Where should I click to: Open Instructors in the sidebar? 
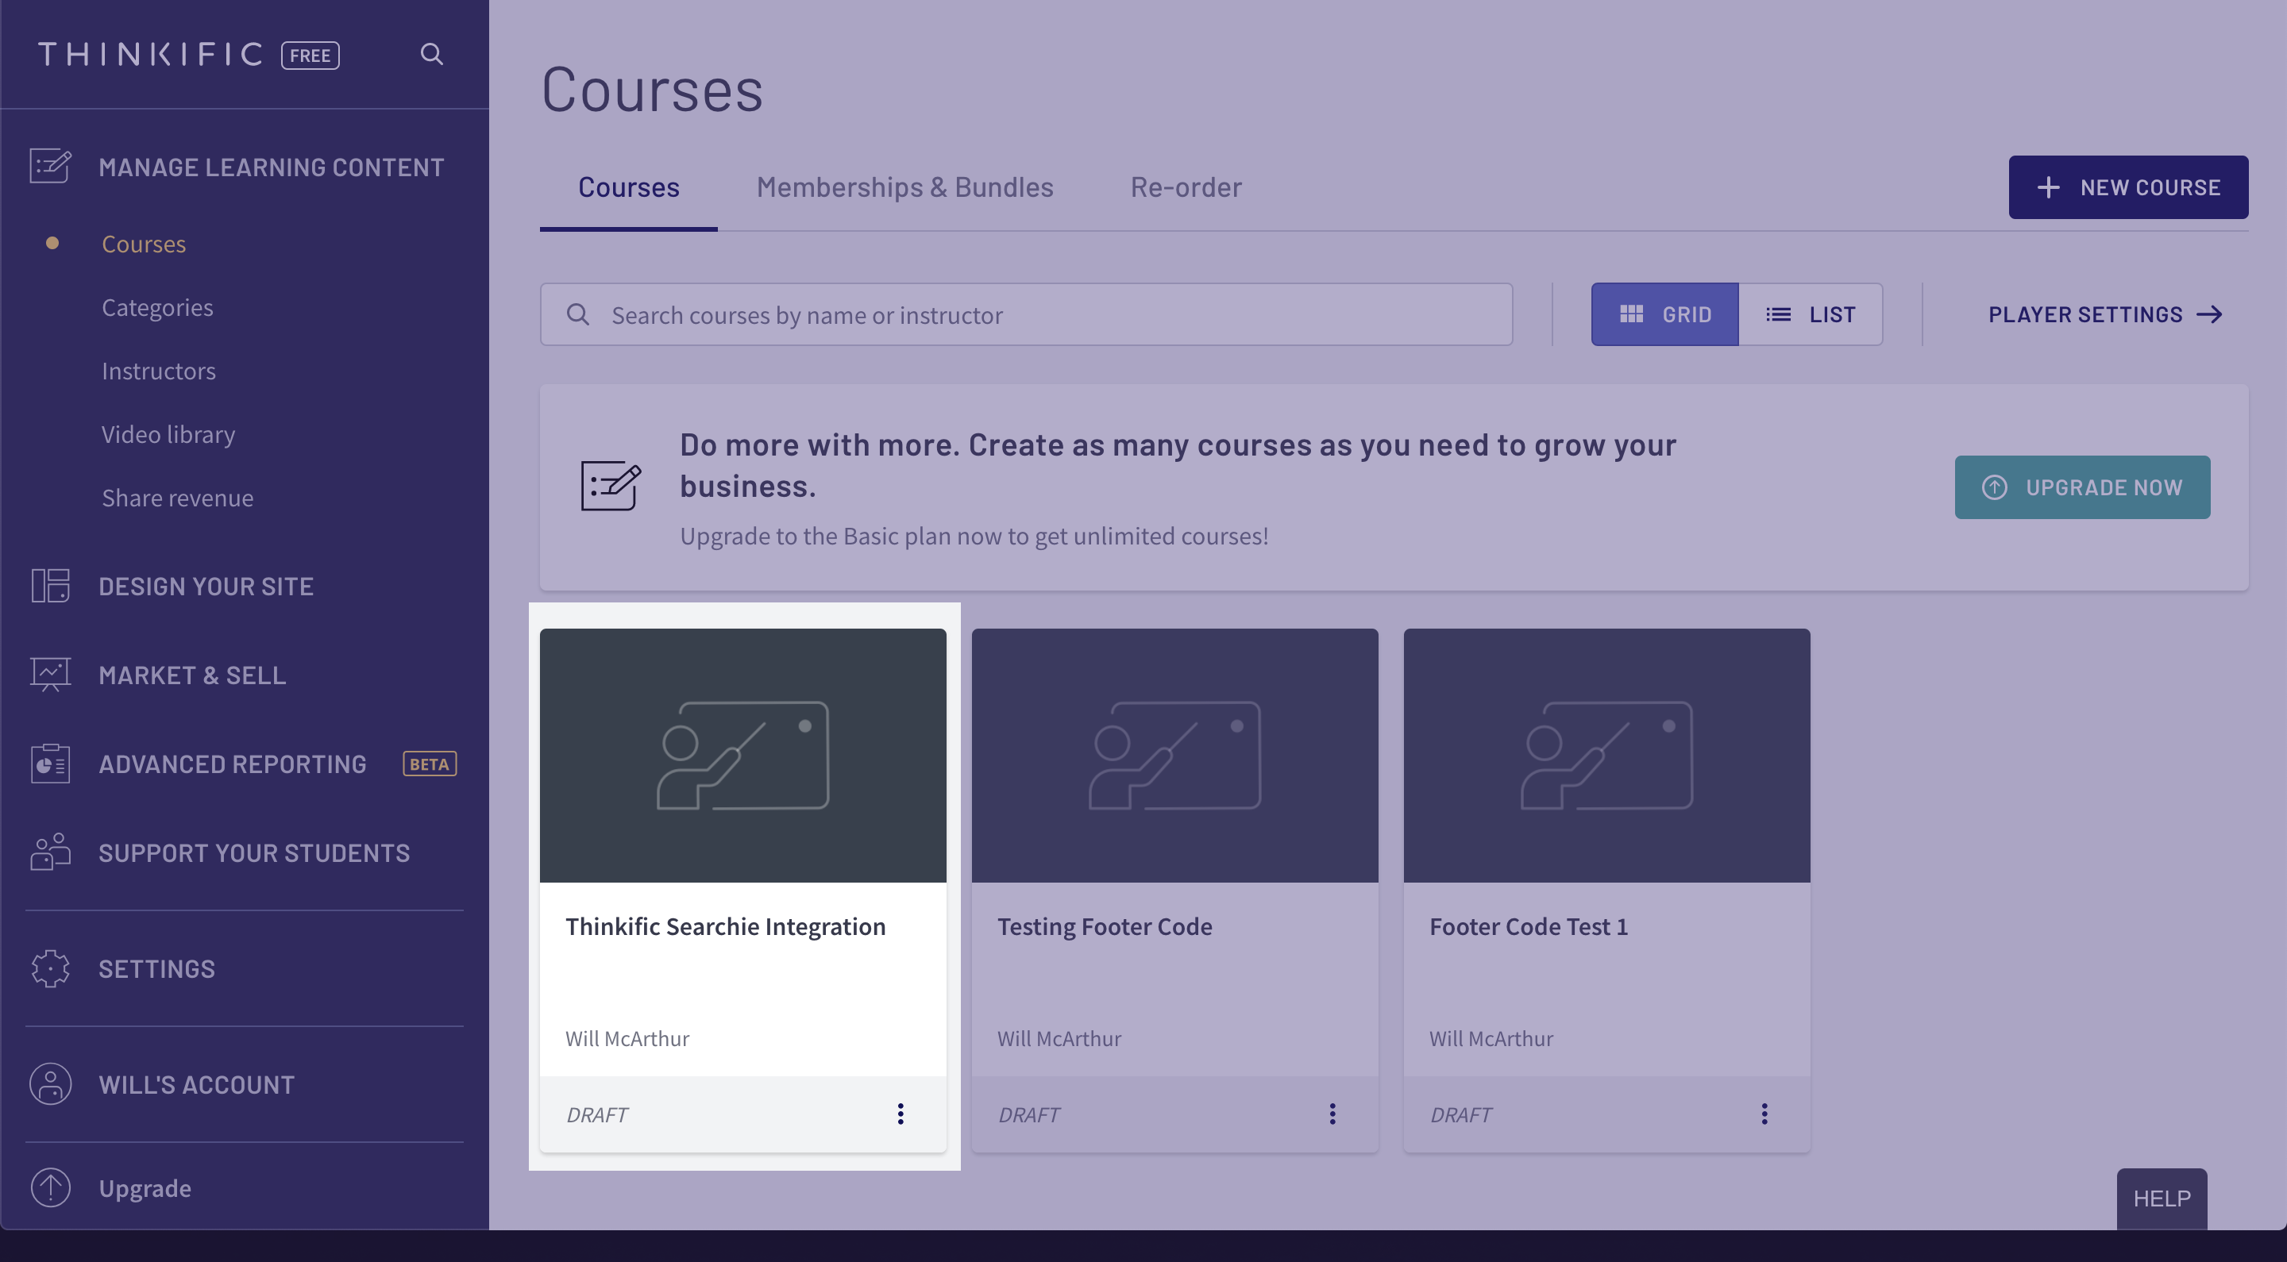158,370
